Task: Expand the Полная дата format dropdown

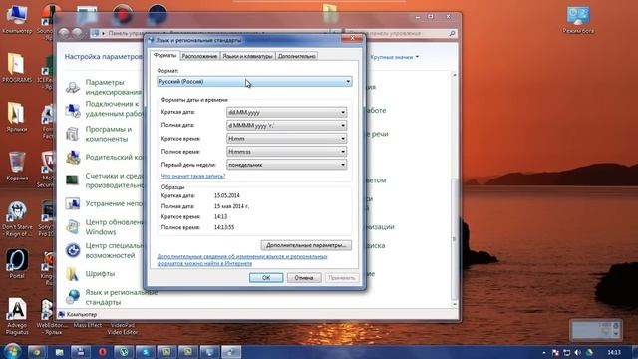Action: coord(286,125)
